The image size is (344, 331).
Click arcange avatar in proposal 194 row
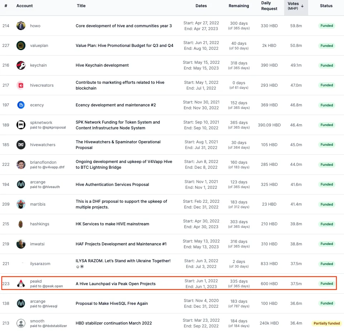click(x=21, y=184)
